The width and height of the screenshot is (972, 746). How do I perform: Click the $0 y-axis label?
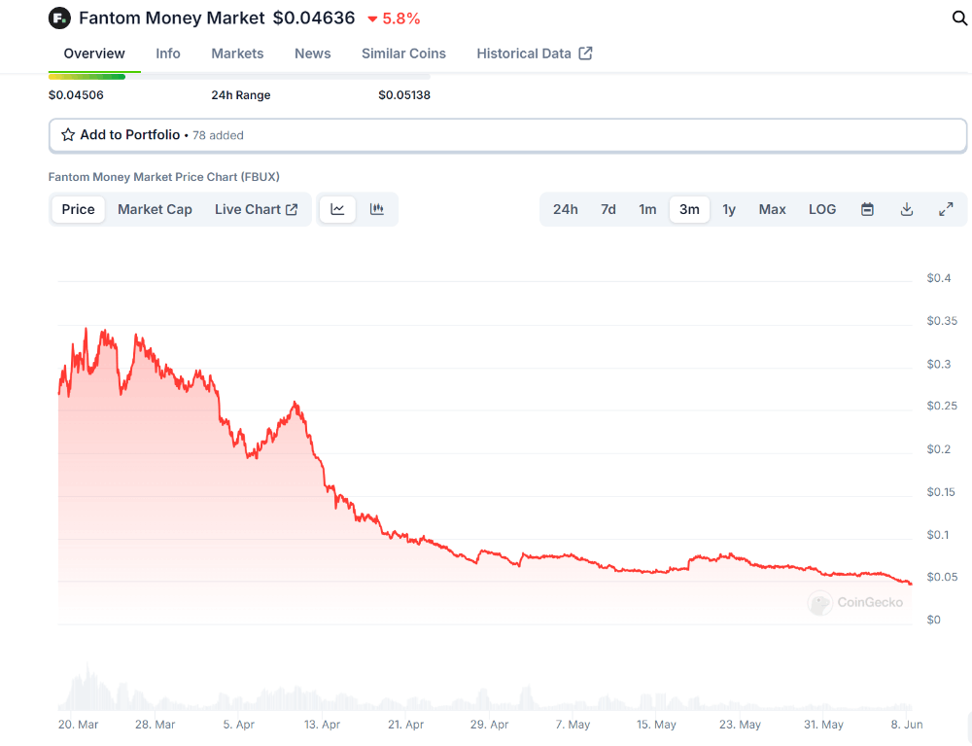pos(933,620)
